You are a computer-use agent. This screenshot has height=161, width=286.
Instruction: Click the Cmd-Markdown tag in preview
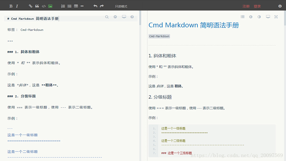point(159,36)
